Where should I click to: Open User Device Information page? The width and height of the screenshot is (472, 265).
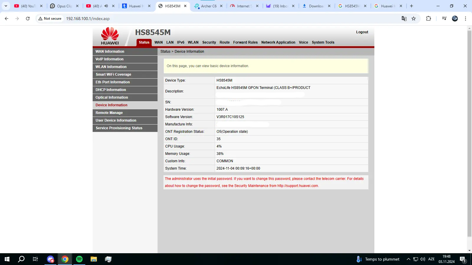[125, 120]
